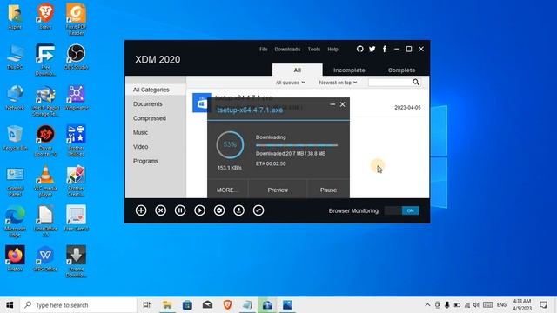Select the All tab
The image size is (557, 313).
[x=298, y=70]
